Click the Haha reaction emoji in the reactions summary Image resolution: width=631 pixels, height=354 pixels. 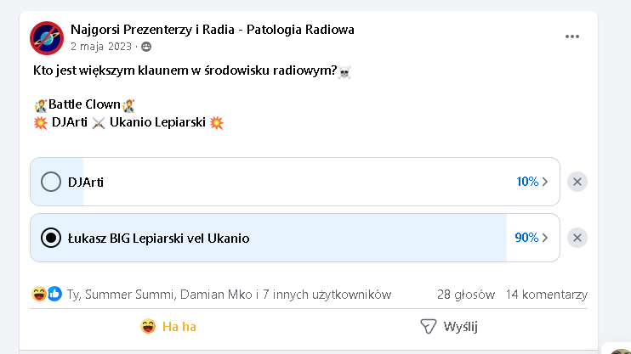click(x=38, y=294)
